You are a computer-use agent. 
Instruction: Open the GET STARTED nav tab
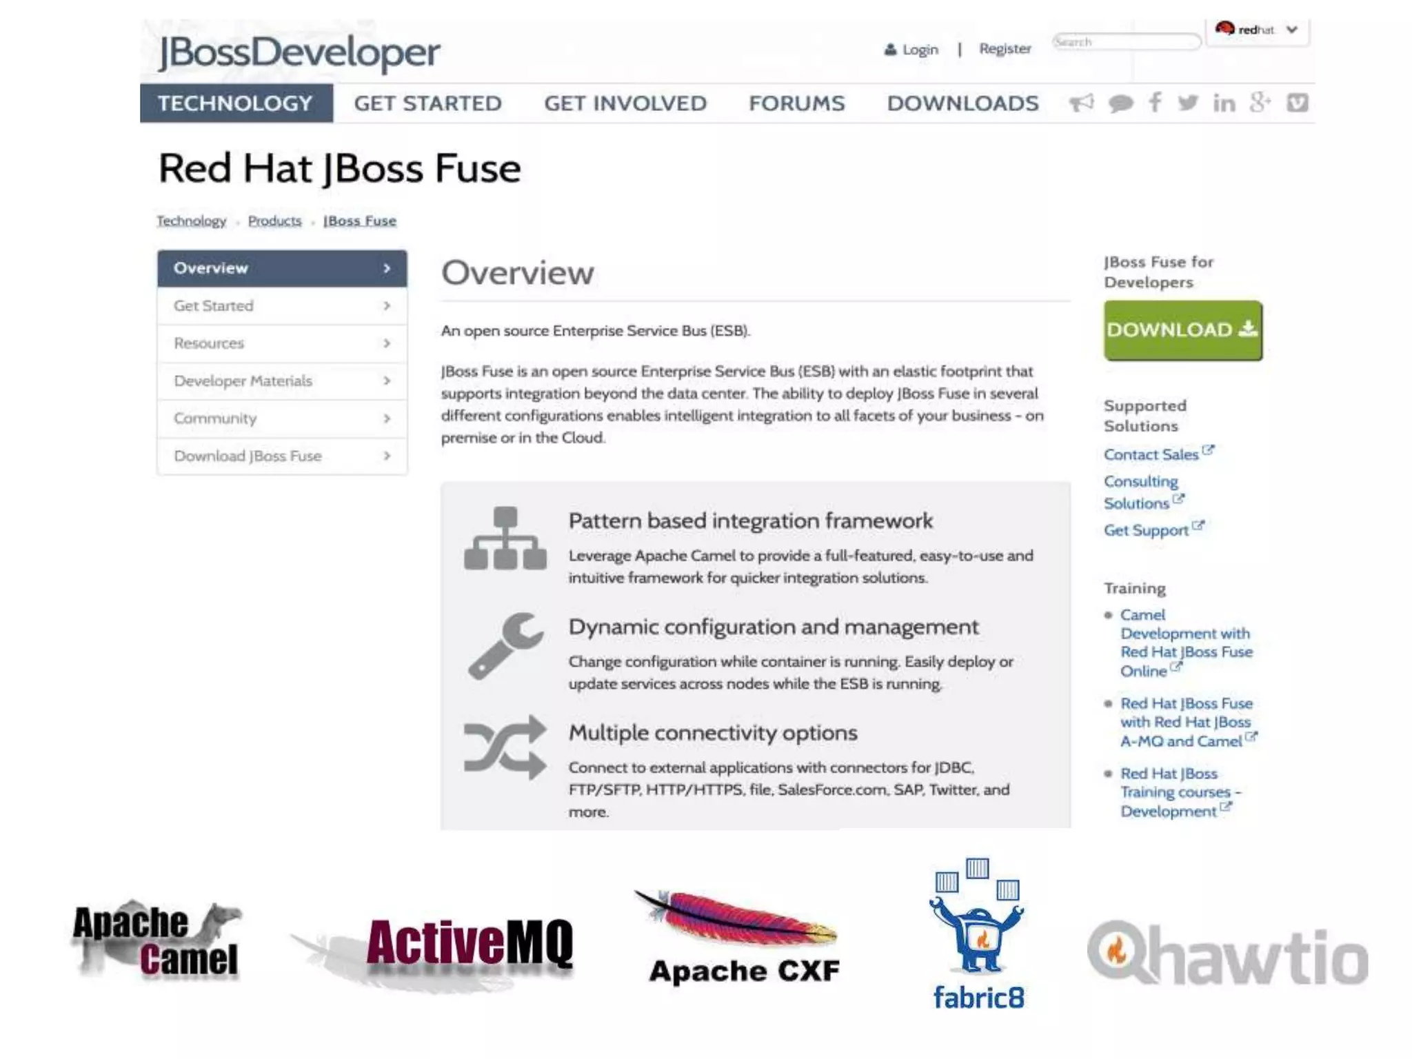point(427,103)
